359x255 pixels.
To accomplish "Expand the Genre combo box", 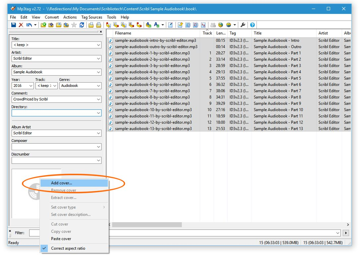I will (x=99, y=86).
